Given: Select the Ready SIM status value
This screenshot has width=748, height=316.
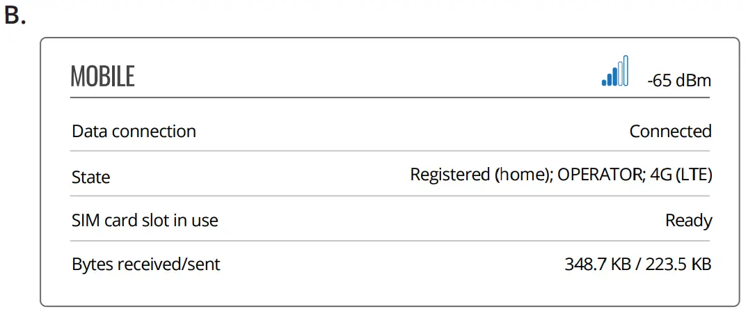Looking at the screenshot, I should (688, 221).
